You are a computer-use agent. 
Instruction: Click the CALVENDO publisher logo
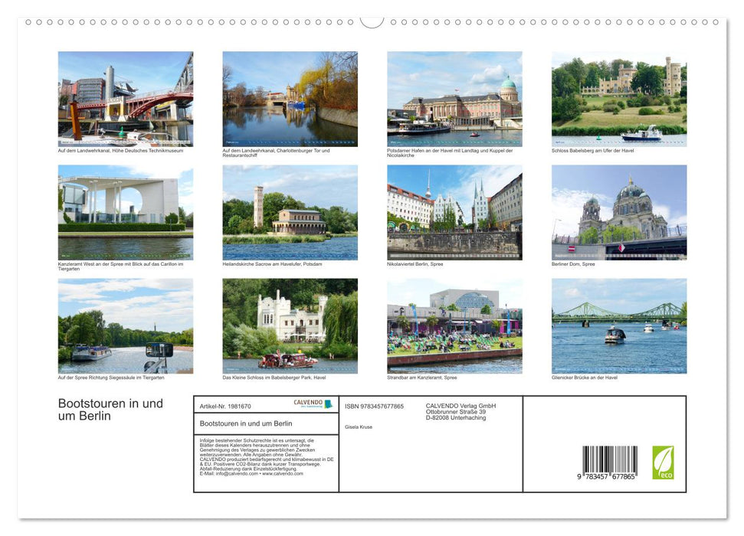tap(310, 404)
